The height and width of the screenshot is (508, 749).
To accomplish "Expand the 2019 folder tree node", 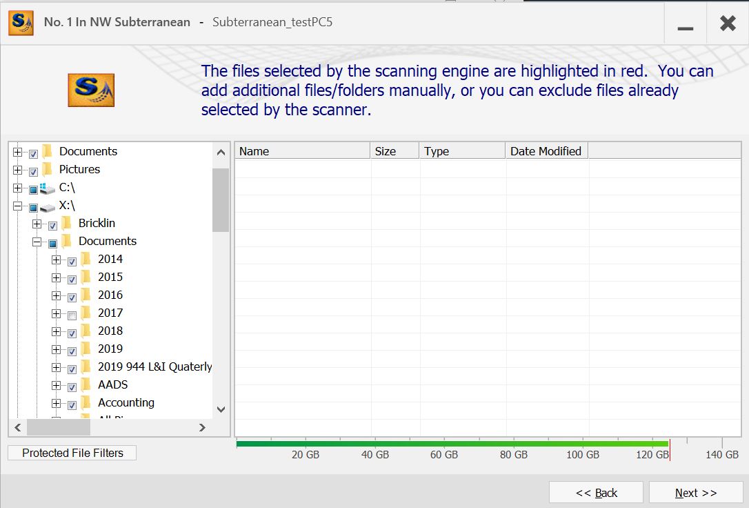I will click(57, 350).
